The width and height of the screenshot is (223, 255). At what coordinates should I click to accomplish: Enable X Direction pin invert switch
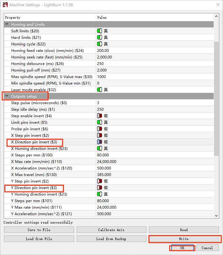(100, 142)
